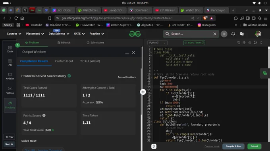Click the export code icon in editor toolbar
Viewport: 270px width, 151px height.
click(244, 43)
